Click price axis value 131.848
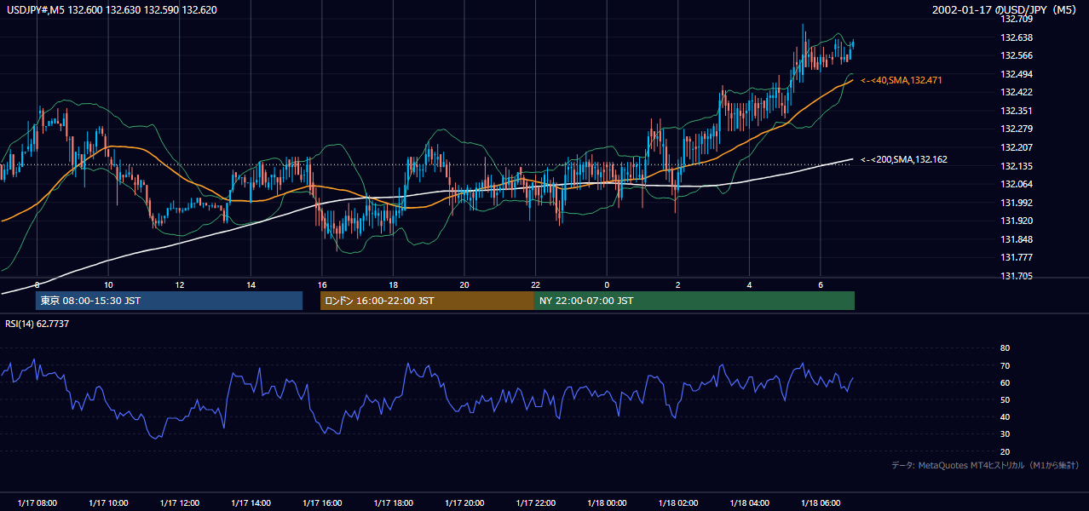The image size is (1089, 511). (1017, 239)
